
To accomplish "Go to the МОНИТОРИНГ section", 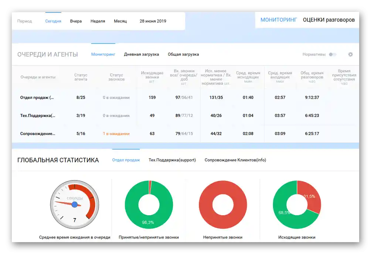I will [x=279, y=20].
